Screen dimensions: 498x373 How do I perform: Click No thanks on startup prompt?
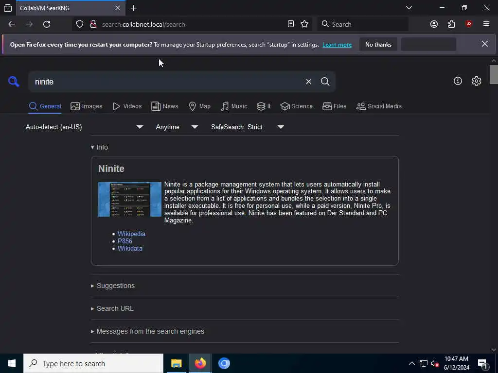point(378,44)
